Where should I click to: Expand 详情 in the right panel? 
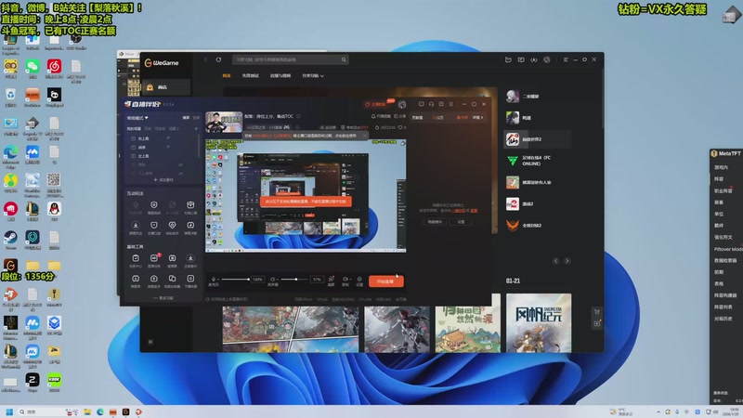pyautogui.click(x=477, y=118)
